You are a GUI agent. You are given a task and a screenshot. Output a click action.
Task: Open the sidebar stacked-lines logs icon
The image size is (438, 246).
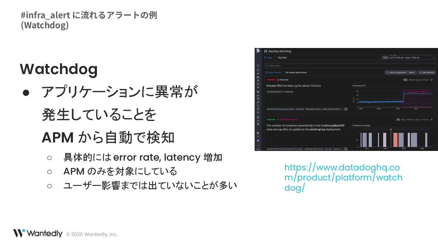(x=258, y=99)
